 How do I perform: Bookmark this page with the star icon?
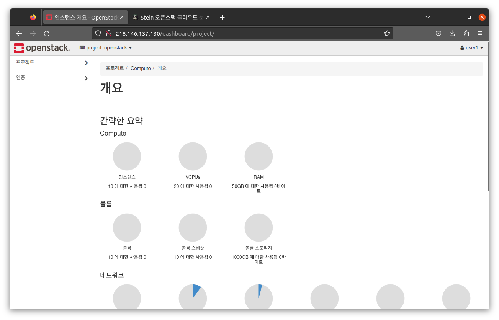[x=387, y=34]
